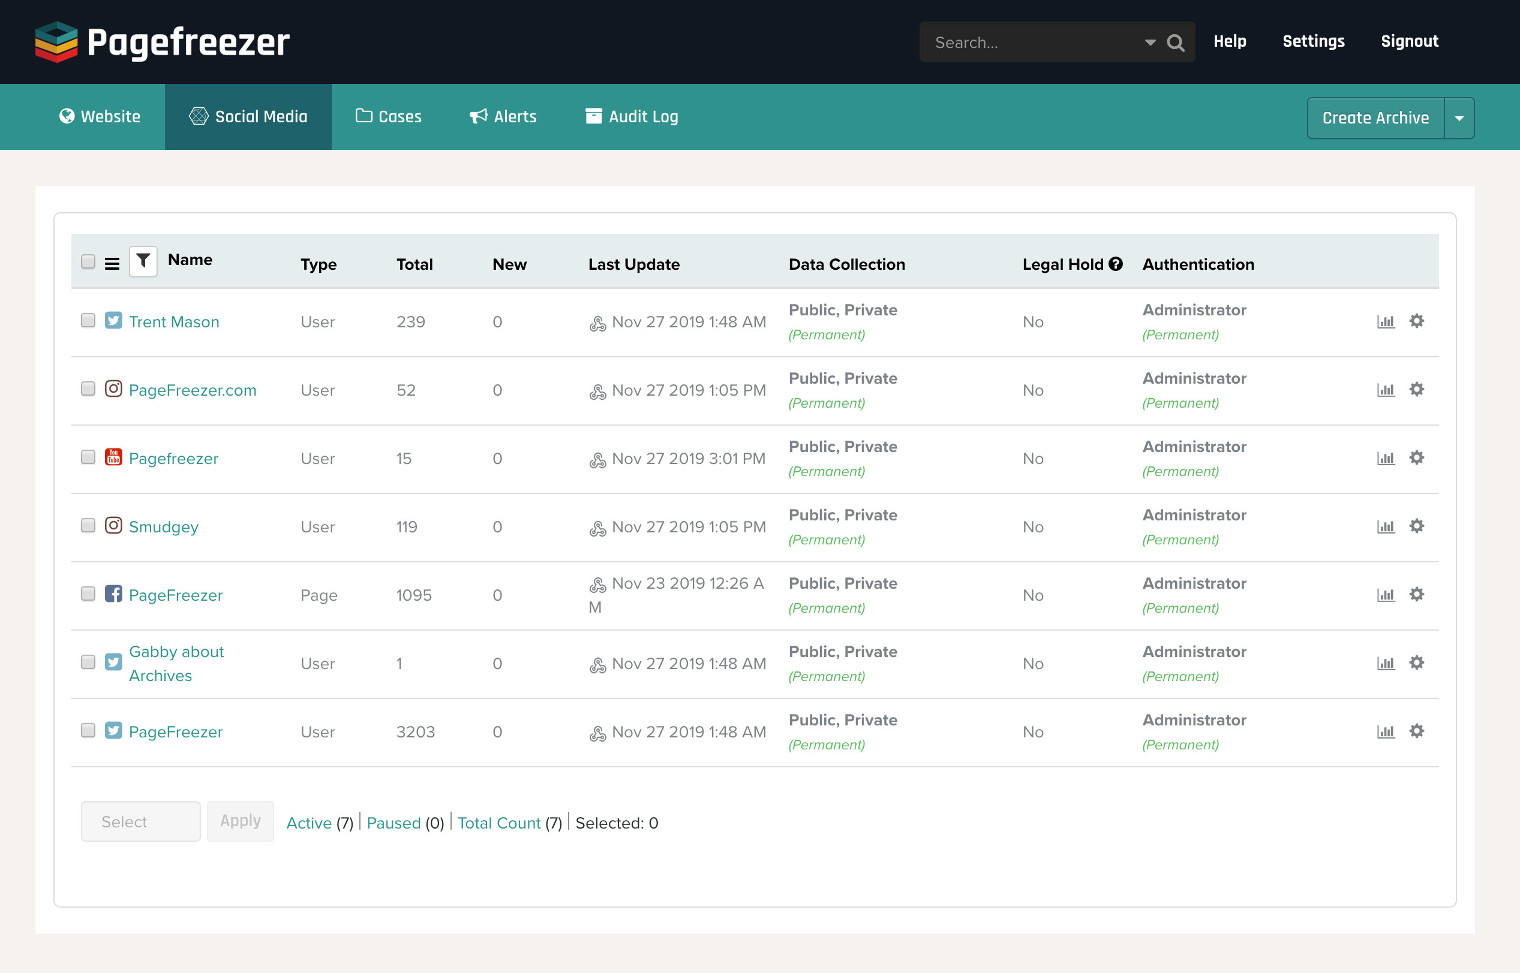1520x973 pixels.
Task: Open gear settings for PageFreezer 3203 row
Action: 1417,731
